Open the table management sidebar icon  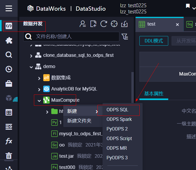(9, 112)
